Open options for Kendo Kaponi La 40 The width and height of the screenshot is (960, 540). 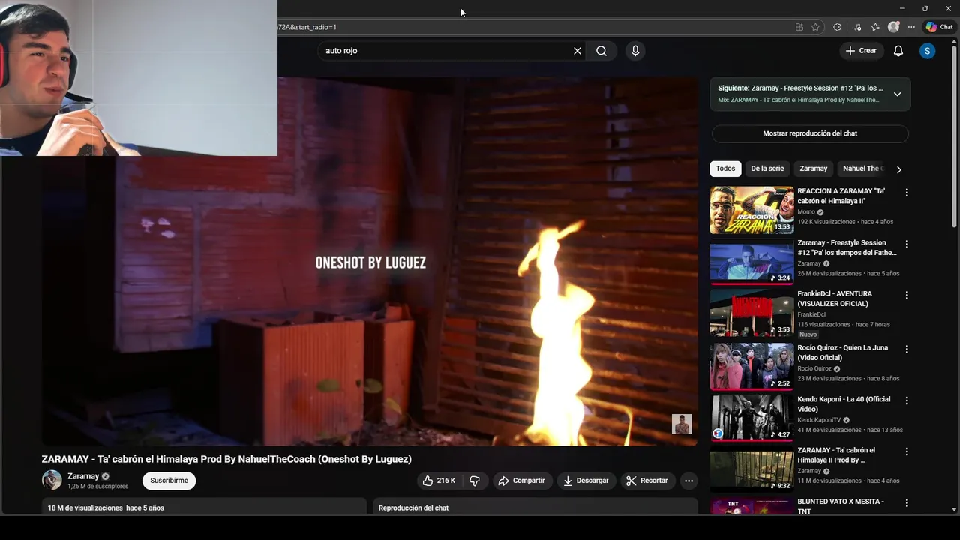pyautogui.click(x=907, y=400)
